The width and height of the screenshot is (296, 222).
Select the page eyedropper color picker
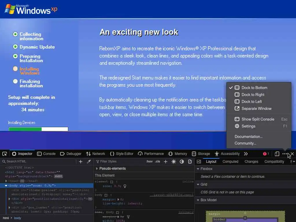click(x=89, y=162)
